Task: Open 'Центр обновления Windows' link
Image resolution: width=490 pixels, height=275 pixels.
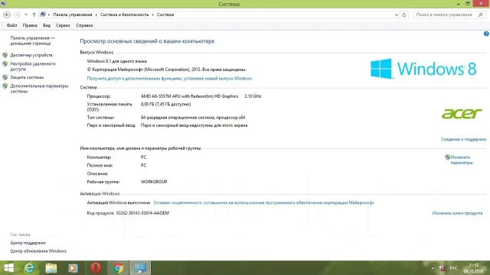Action: pyautogui.click(x=38, y=251)
